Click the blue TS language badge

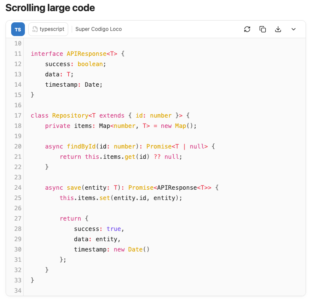coord(18,29)
